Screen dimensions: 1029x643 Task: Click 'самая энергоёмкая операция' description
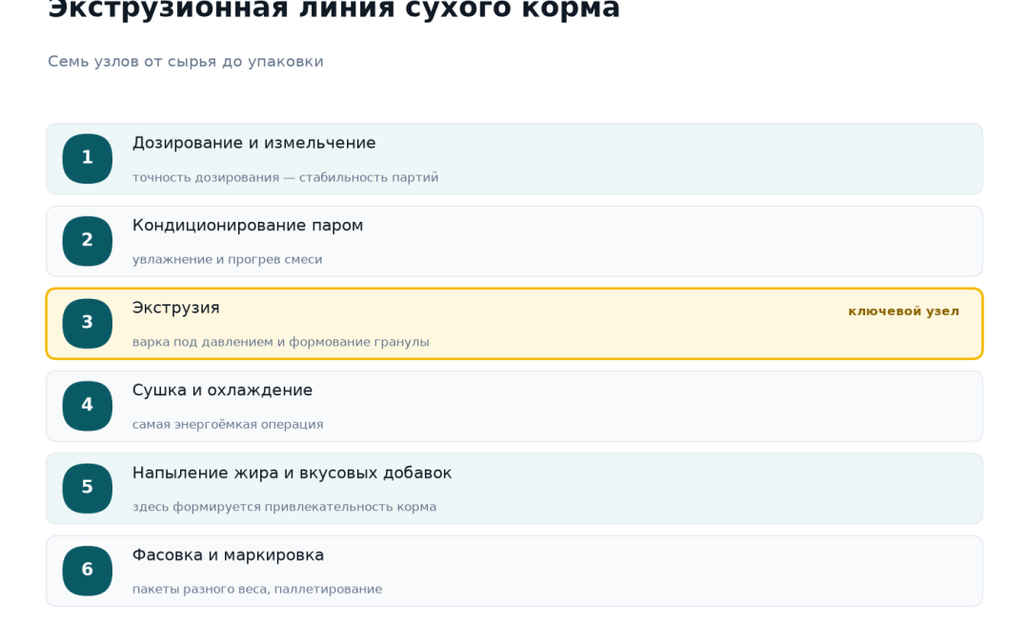tap(228, 425)
